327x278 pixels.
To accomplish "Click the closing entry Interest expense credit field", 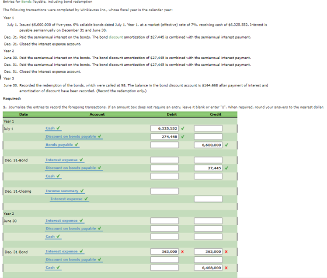I will click(208, 199).
